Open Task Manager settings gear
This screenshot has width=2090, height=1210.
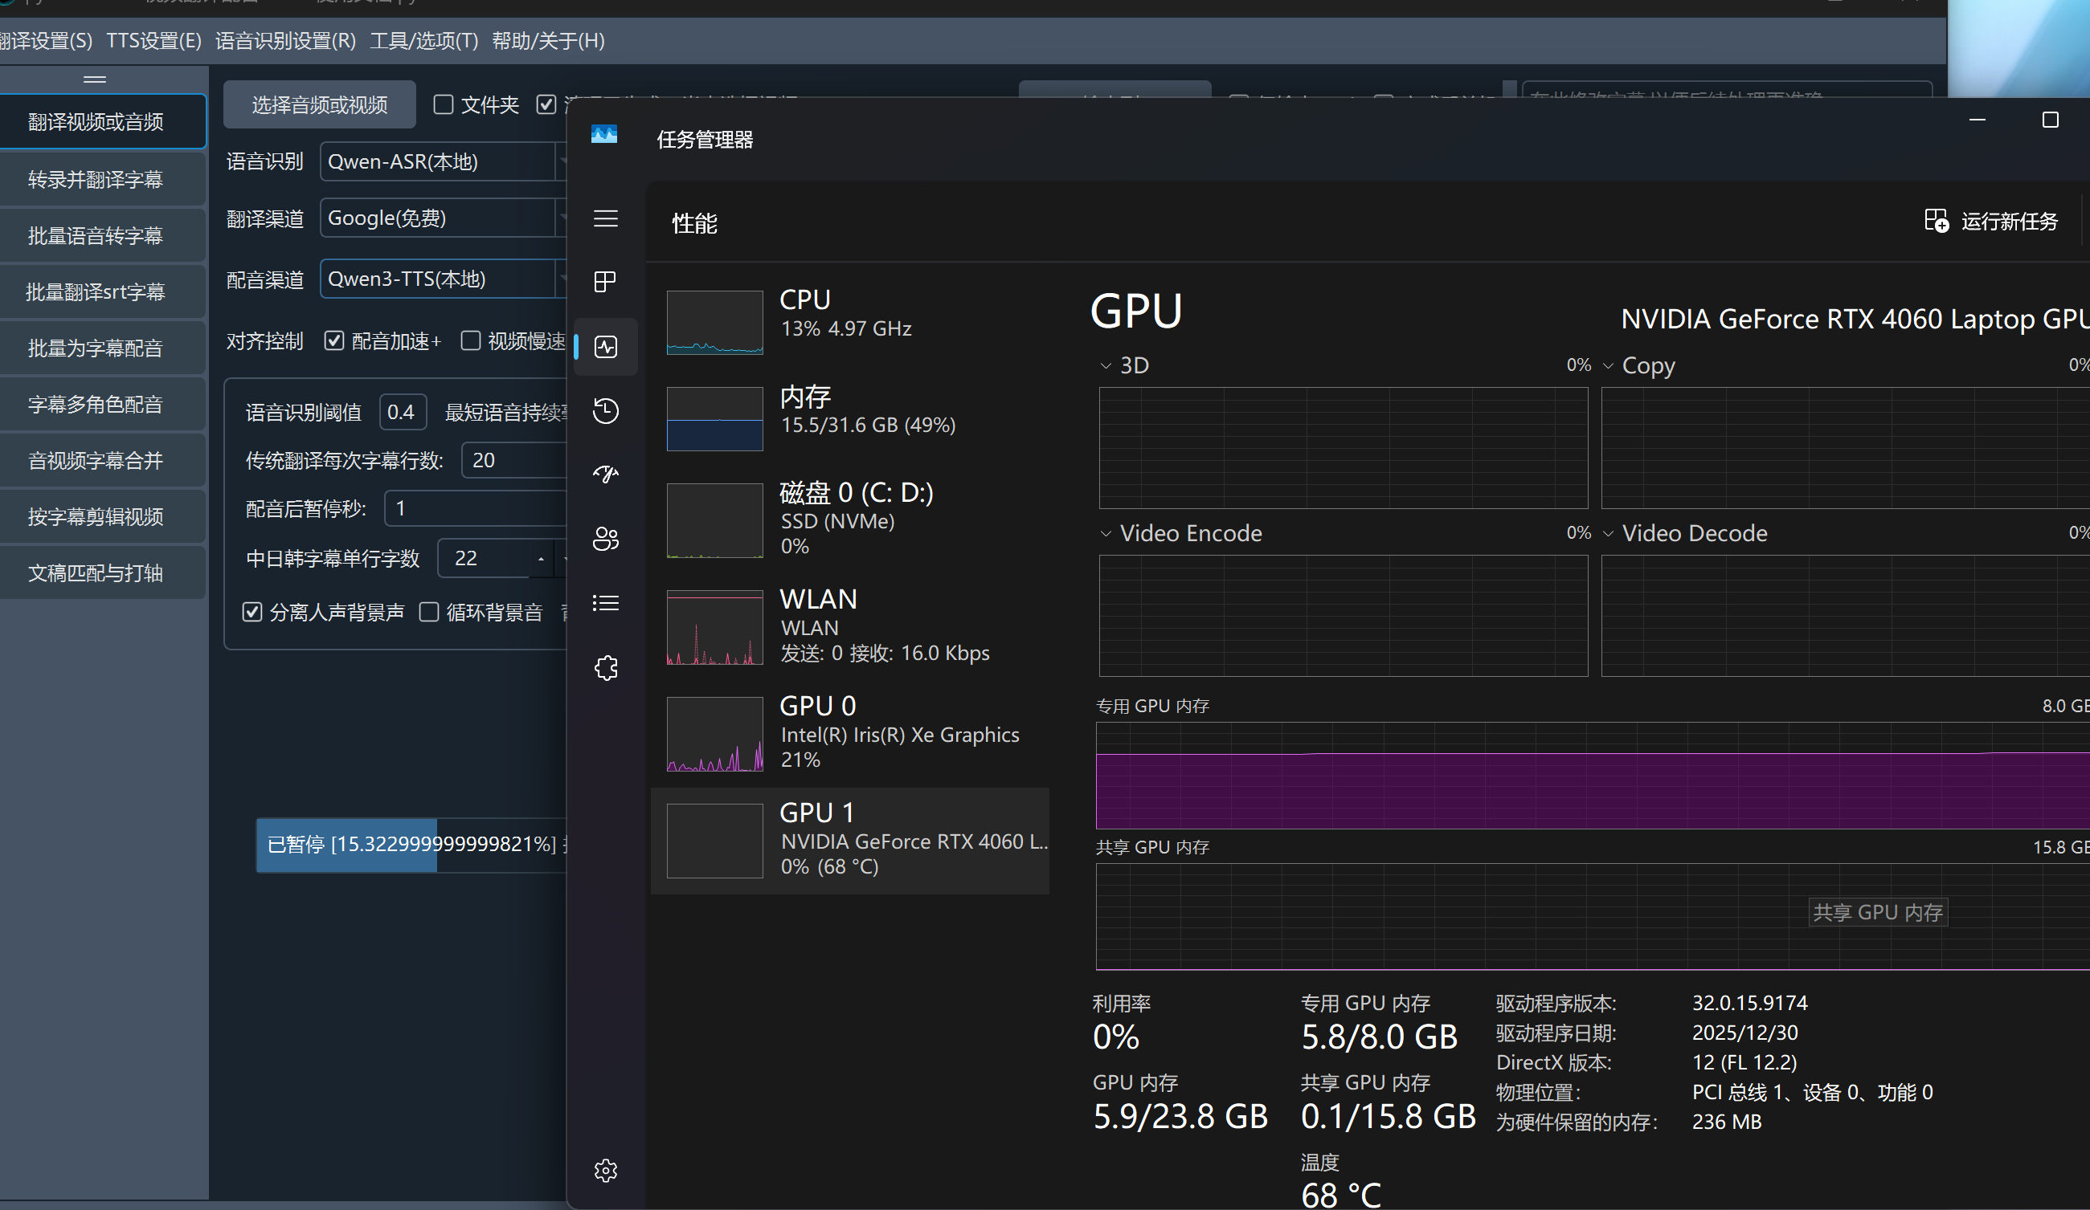pos(605,1170)
